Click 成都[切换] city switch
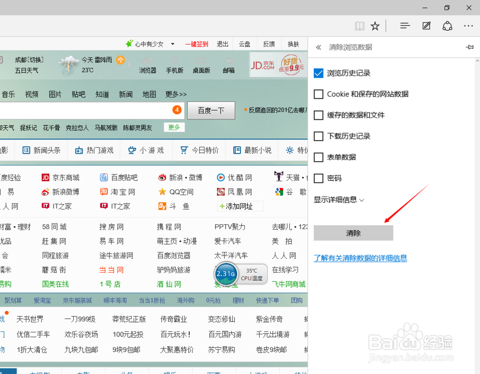 point(29,60)
